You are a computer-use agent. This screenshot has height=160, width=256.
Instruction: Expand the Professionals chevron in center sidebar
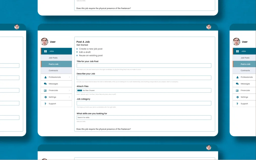point(69,77)
